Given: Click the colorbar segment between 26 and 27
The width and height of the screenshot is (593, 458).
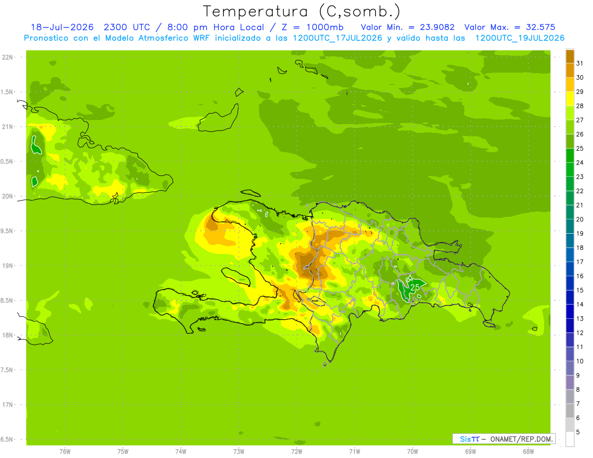Looking at the screenshot, I should coord(570,127).
